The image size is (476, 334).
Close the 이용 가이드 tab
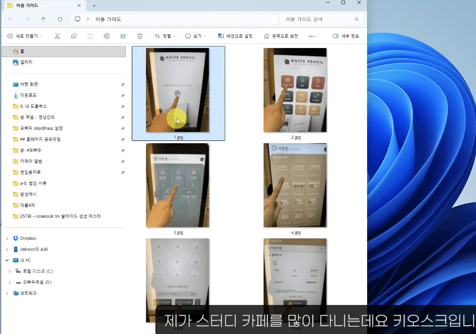point(79,5)
